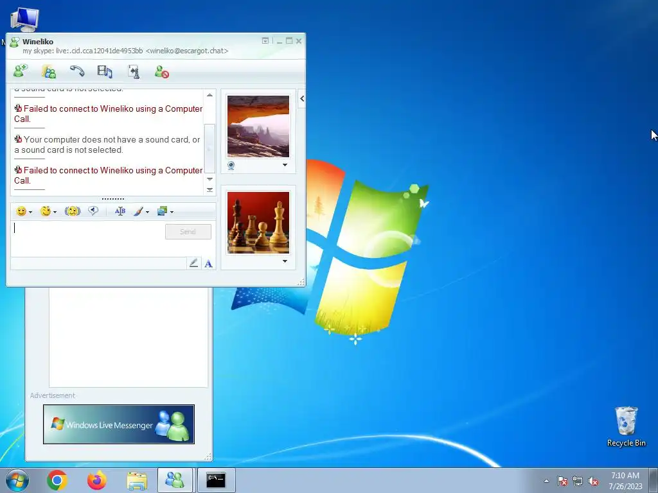Click the Send button

pyautogui.click(x=188, y=232)
